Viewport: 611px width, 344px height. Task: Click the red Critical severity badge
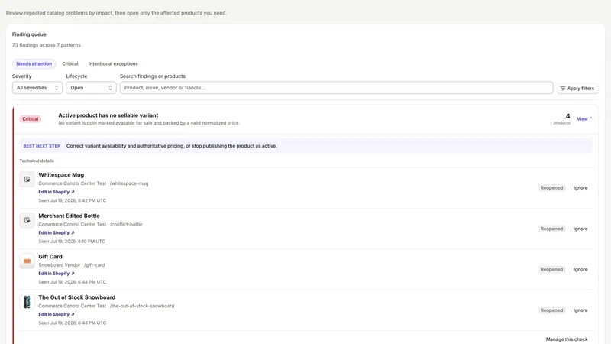pos(31,119)
